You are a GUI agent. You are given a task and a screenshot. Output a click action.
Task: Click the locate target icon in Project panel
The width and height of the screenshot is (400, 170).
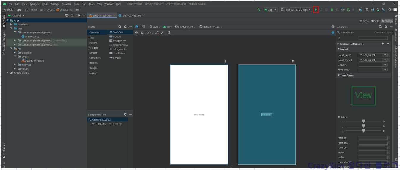(67, 15)
